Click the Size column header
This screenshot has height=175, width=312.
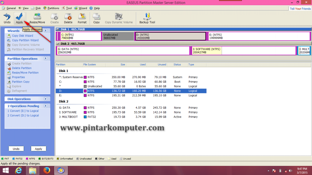pyautogui.click(x=116, y=64)
